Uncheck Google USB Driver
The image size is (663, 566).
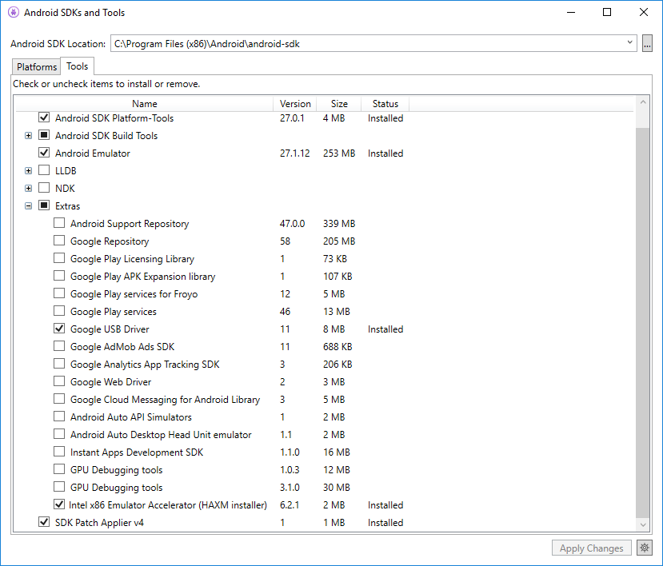tap(59, 328)
